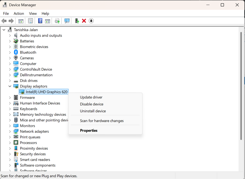
Task: Click the Cameras webcam icon
Action: 16,58
